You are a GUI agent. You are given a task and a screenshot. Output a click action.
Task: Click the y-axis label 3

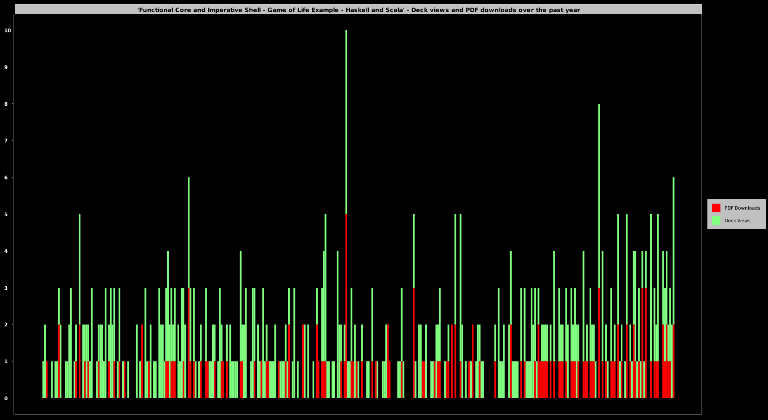[6, 288]
